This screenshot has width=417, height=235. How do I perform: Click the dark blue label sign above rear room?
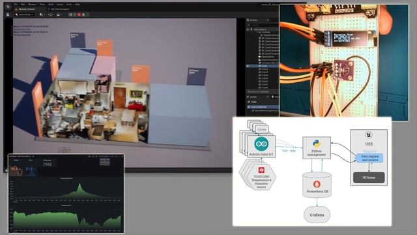point(78,40)
